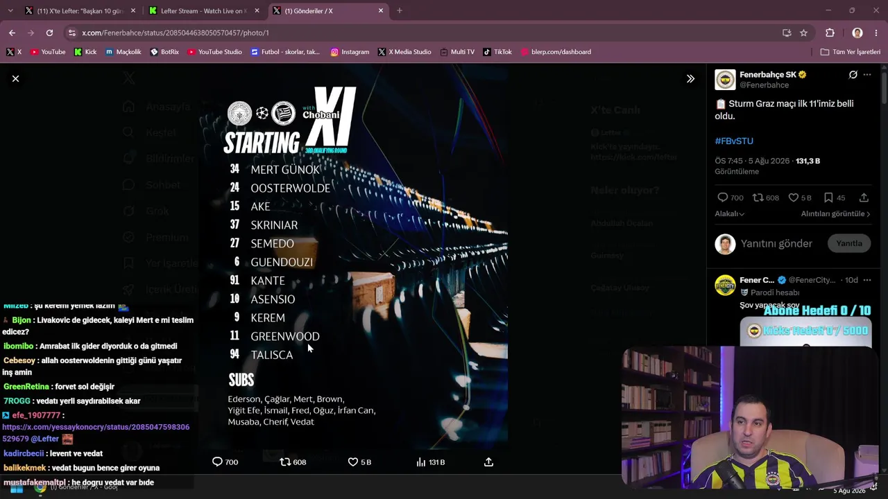Image resolution: width=888 pixels, height=499 pixels.
Task: Bookmark this page with the star icon
Action: coord(803,33)
